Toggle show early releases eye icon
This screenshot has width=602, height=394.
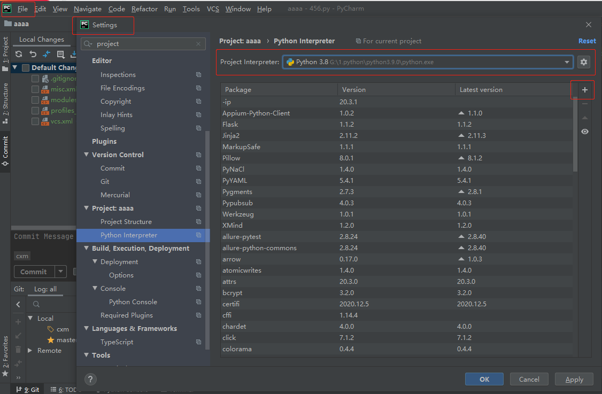(584, 132)
